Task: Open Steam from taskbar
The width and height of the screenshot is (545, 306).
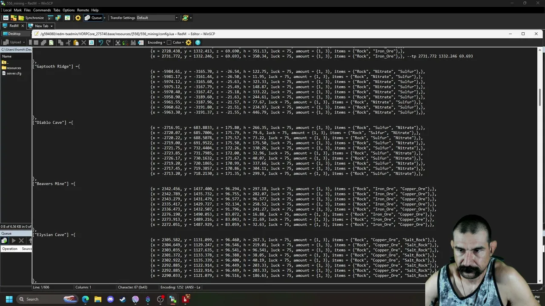Action: click(123, 299)
